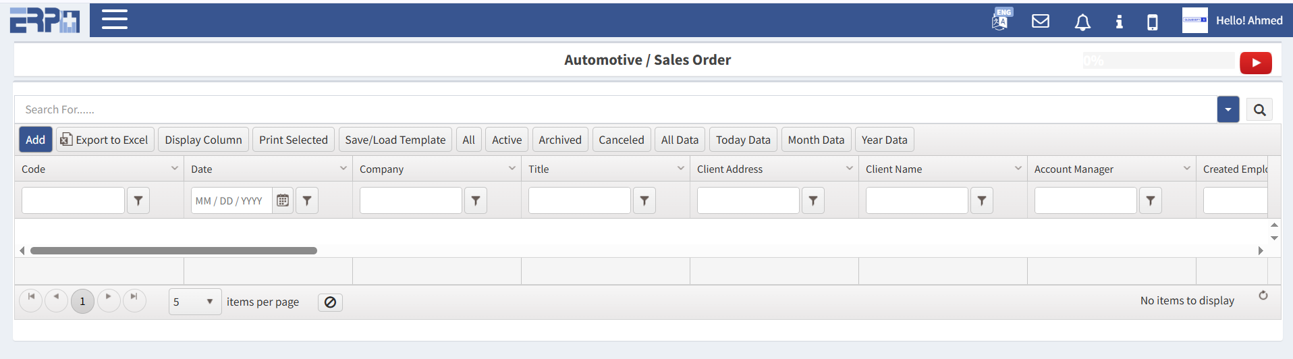Image resolution: width=1293 pixels, height=359 pixels.
Task: Click the language translation icon
Action: (x=1001, y=20)
